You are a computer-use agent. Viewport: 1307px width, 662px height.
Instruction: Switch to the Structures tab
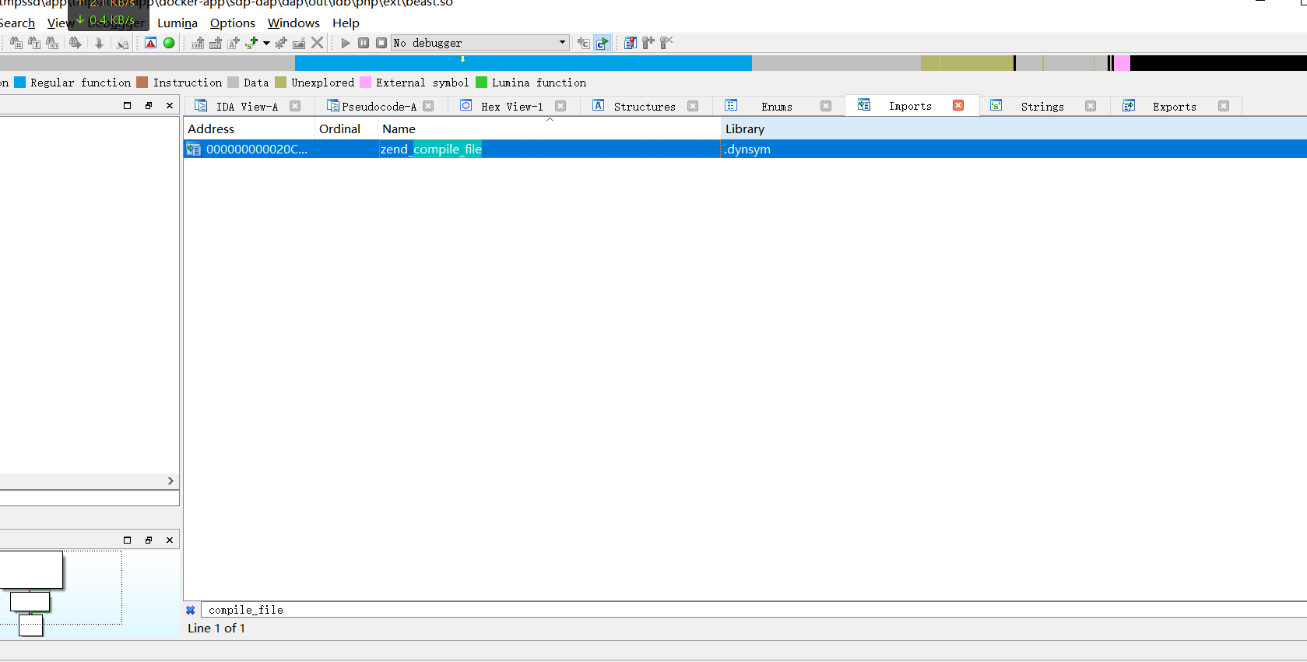pos(645,107)
